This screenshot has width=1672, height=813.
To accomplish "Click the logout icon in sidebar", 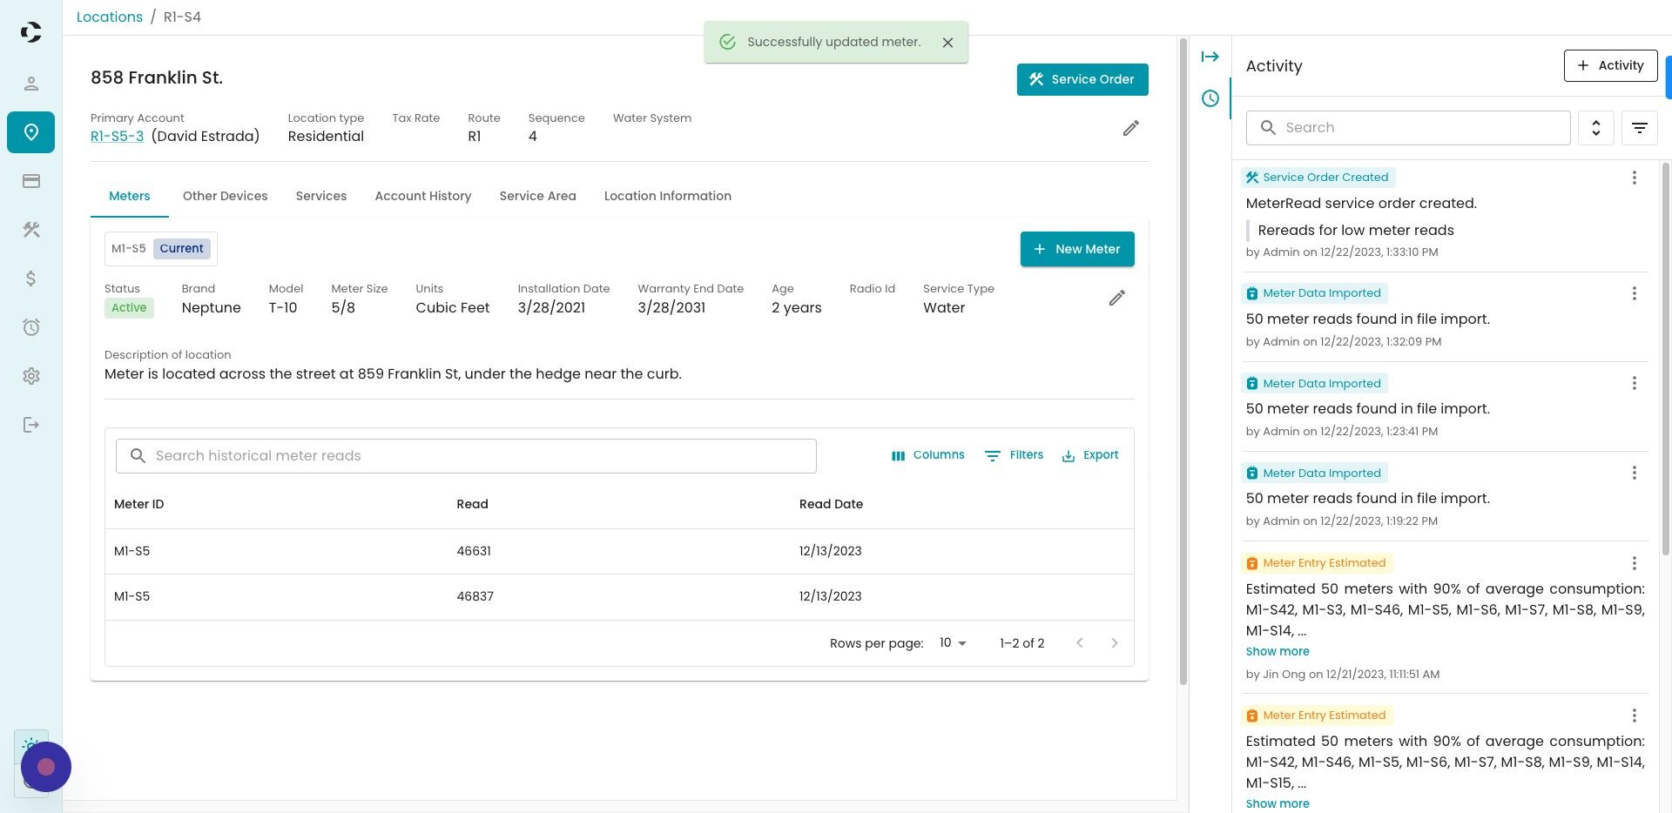I will pyautogui.click(x=30, y=425).
